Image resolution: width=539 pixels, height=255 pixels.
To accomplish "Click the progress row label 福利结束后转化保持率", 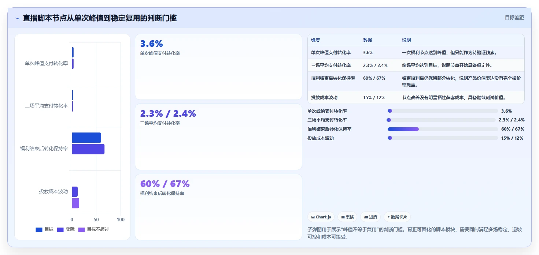I will tap(329, 129).
